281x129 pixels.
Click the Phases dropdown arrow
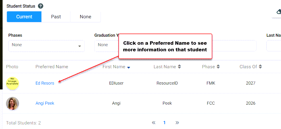pos(80,46)
